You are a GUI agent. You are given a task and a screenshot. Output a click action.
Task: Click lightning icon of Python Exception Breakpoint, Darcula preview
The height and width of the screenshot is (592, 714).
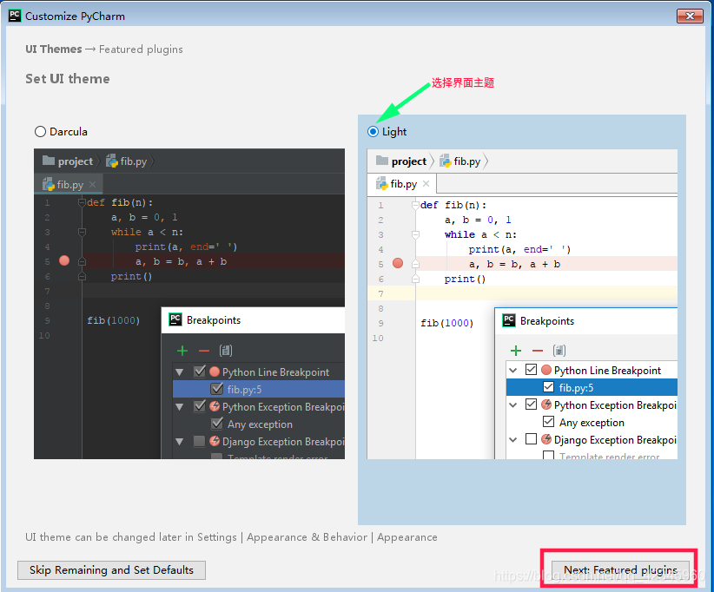click(215, 406)
